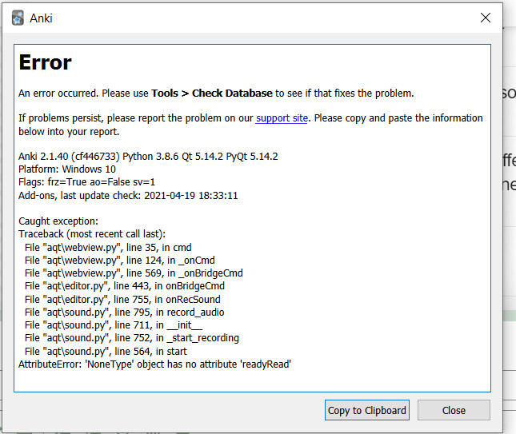Click the Caught exception: text

pos(58,221)
